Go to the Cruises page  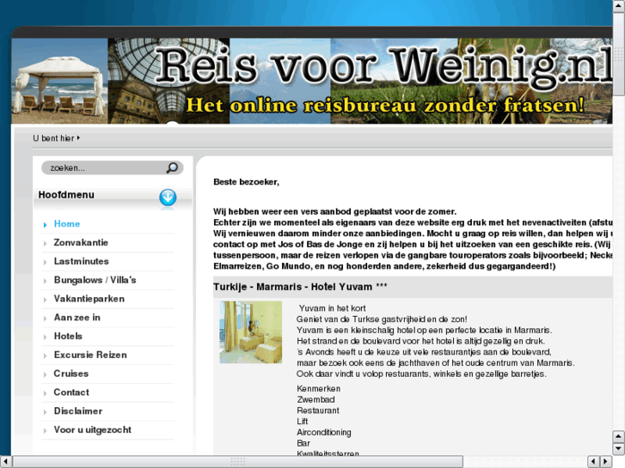coord(71,374)
